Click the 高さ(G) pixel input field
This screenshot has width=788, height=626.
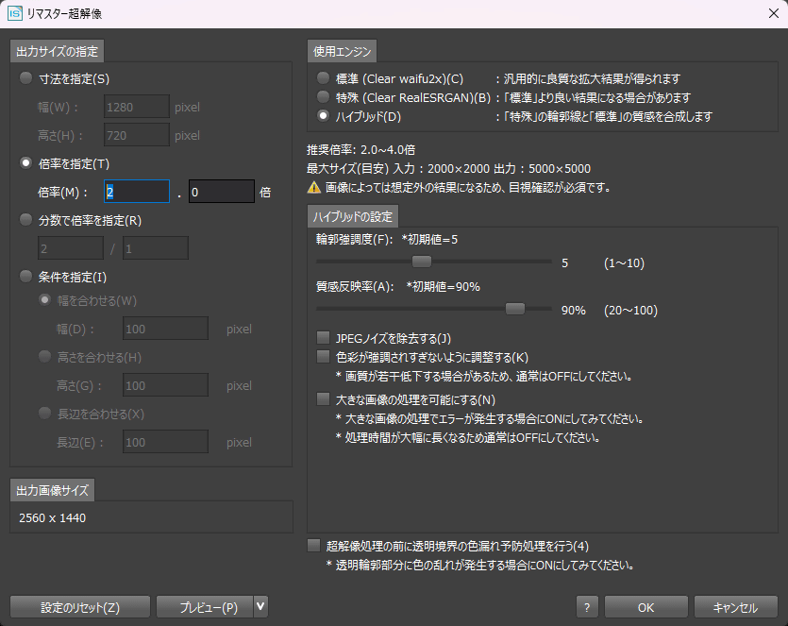coord(165,385)
